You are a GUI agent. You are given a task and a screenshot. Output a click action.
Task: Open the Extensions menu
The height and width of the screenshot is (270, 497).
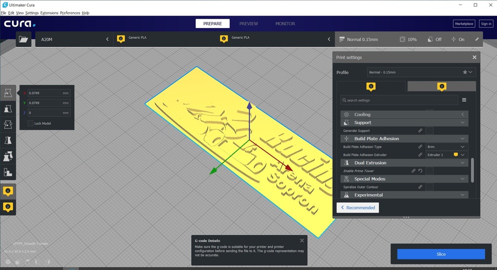coord(49,13)
